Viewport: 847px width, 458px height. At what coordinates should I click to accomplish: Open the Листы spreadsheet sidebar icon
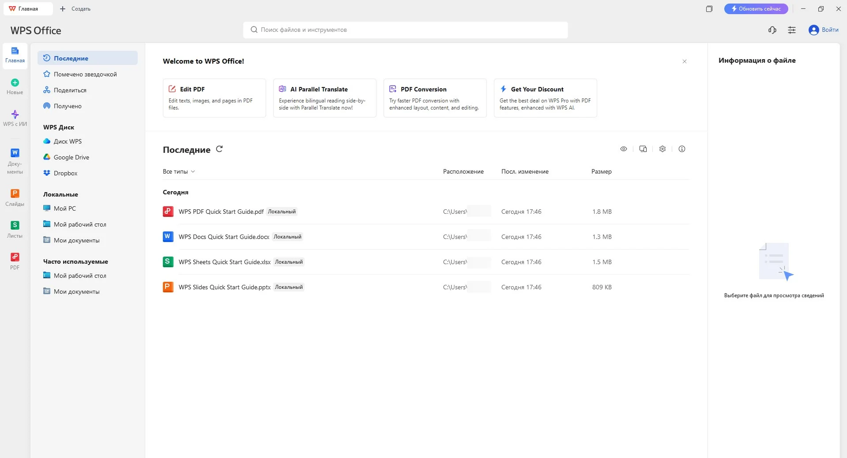15,229
